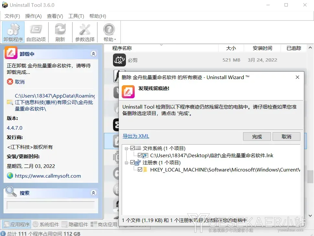Click the shortcut file icon for .lnk entry

tap(145, 155)
